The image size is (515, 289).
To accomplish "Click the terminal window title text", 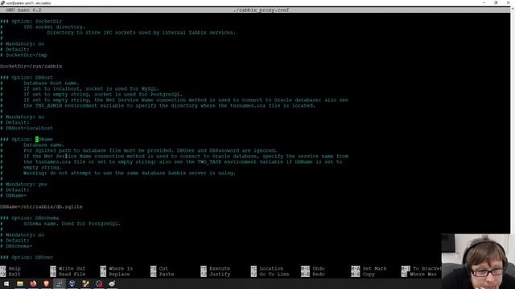I will pyautogui.click(x=29, y=3).
